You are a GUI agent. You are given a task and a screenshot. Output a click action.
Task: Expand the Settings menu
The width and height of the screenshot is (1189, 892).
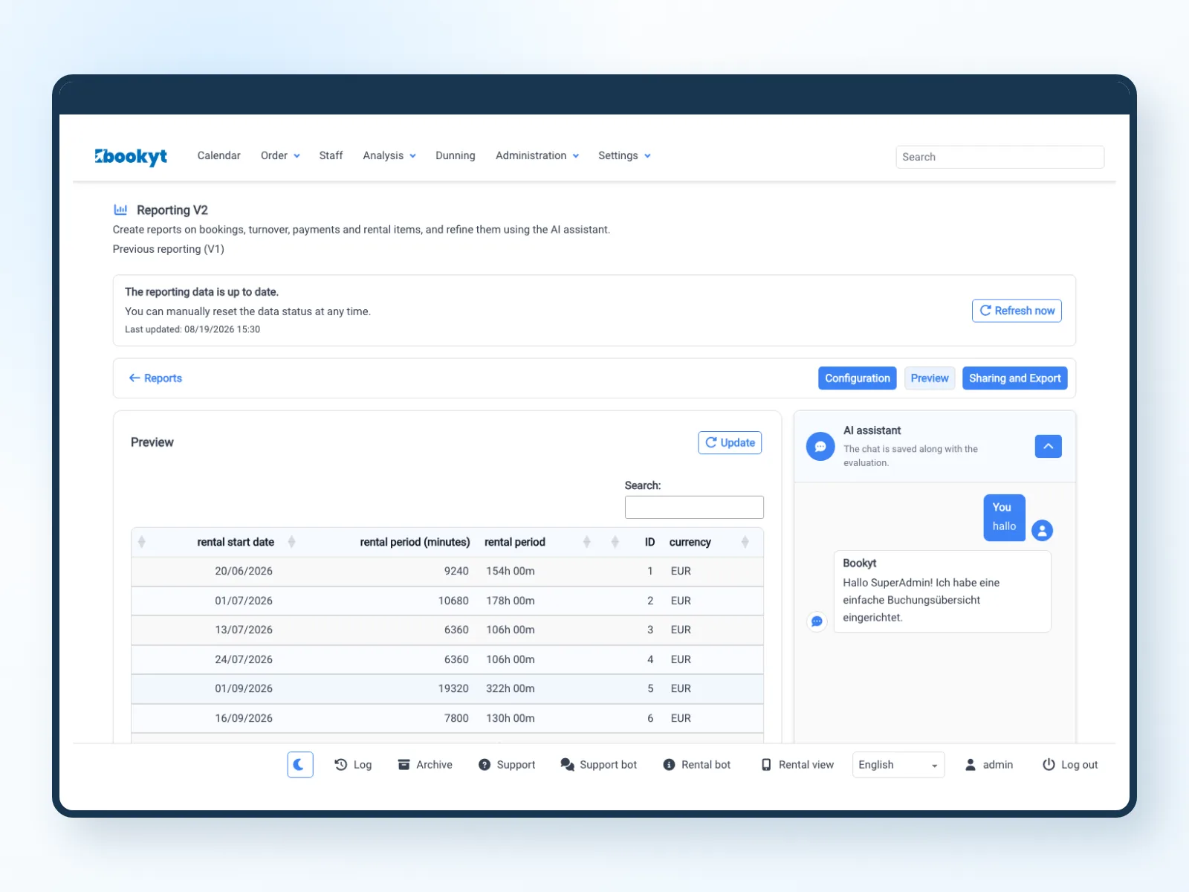click(x=624, y=155)
